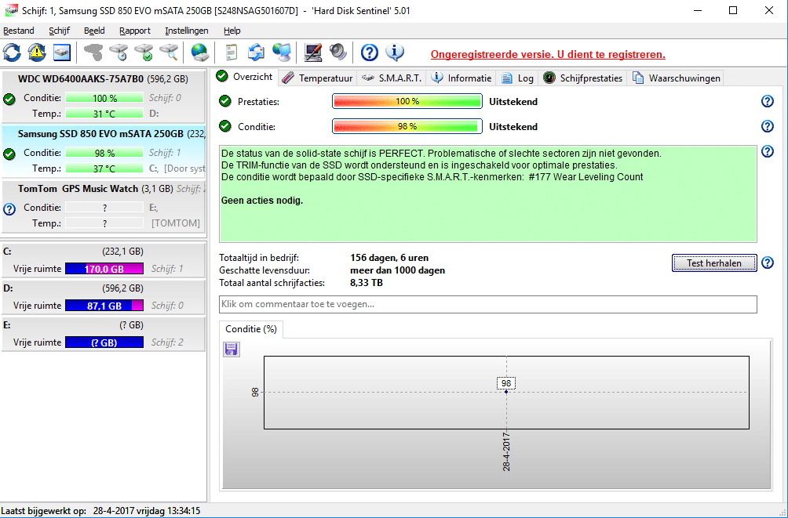Switch to the Waarschuwingen tab
Screen dimensions: 788x518
pos(676,78)
